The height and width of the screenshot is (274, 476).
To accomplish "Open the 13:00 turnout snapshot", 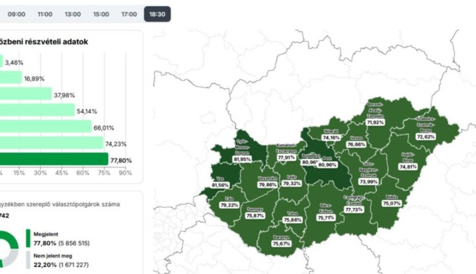I will pyautogui.click(x=73, y=14).
